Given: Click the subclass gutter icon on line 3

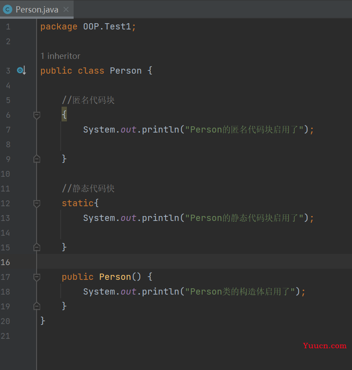Looking at the screenshot, I should [21, 71].
